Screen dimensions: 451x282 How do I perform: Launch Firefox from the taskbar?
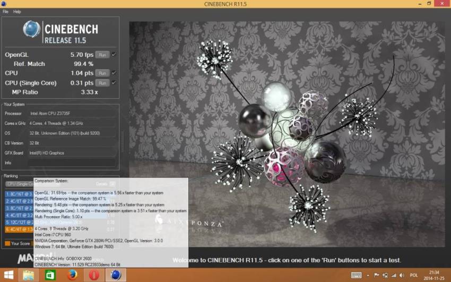73,275
